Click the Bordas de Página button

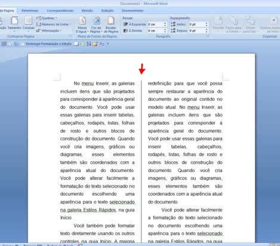point(111,24)
